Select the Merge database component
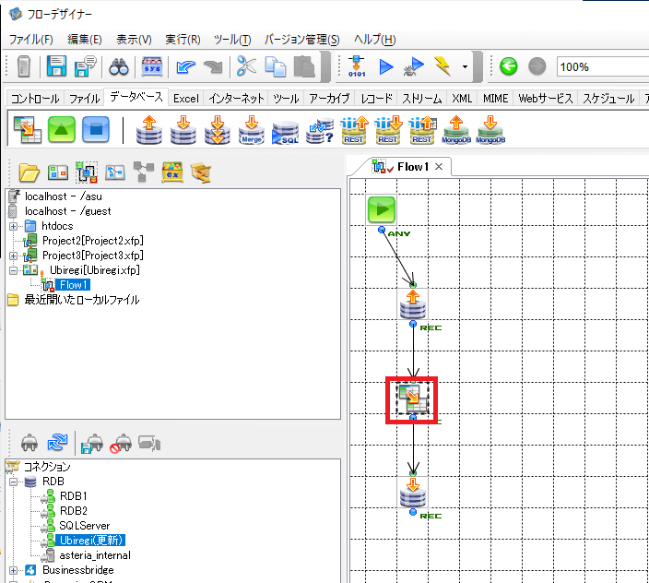 pos(252,130)
